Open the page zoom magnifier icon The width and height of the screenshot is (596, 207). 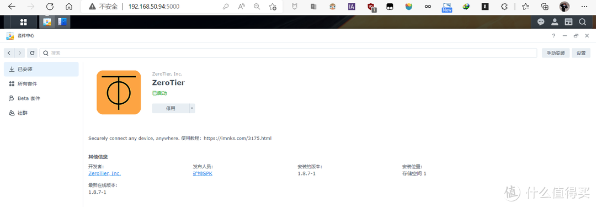(257, 7)
